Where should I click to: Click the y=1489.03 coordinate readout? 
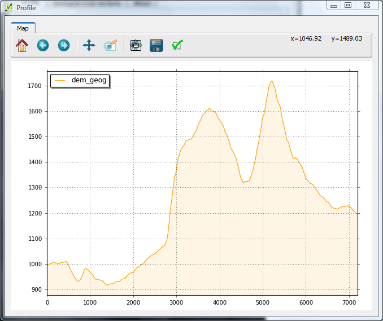pos(347,38)
